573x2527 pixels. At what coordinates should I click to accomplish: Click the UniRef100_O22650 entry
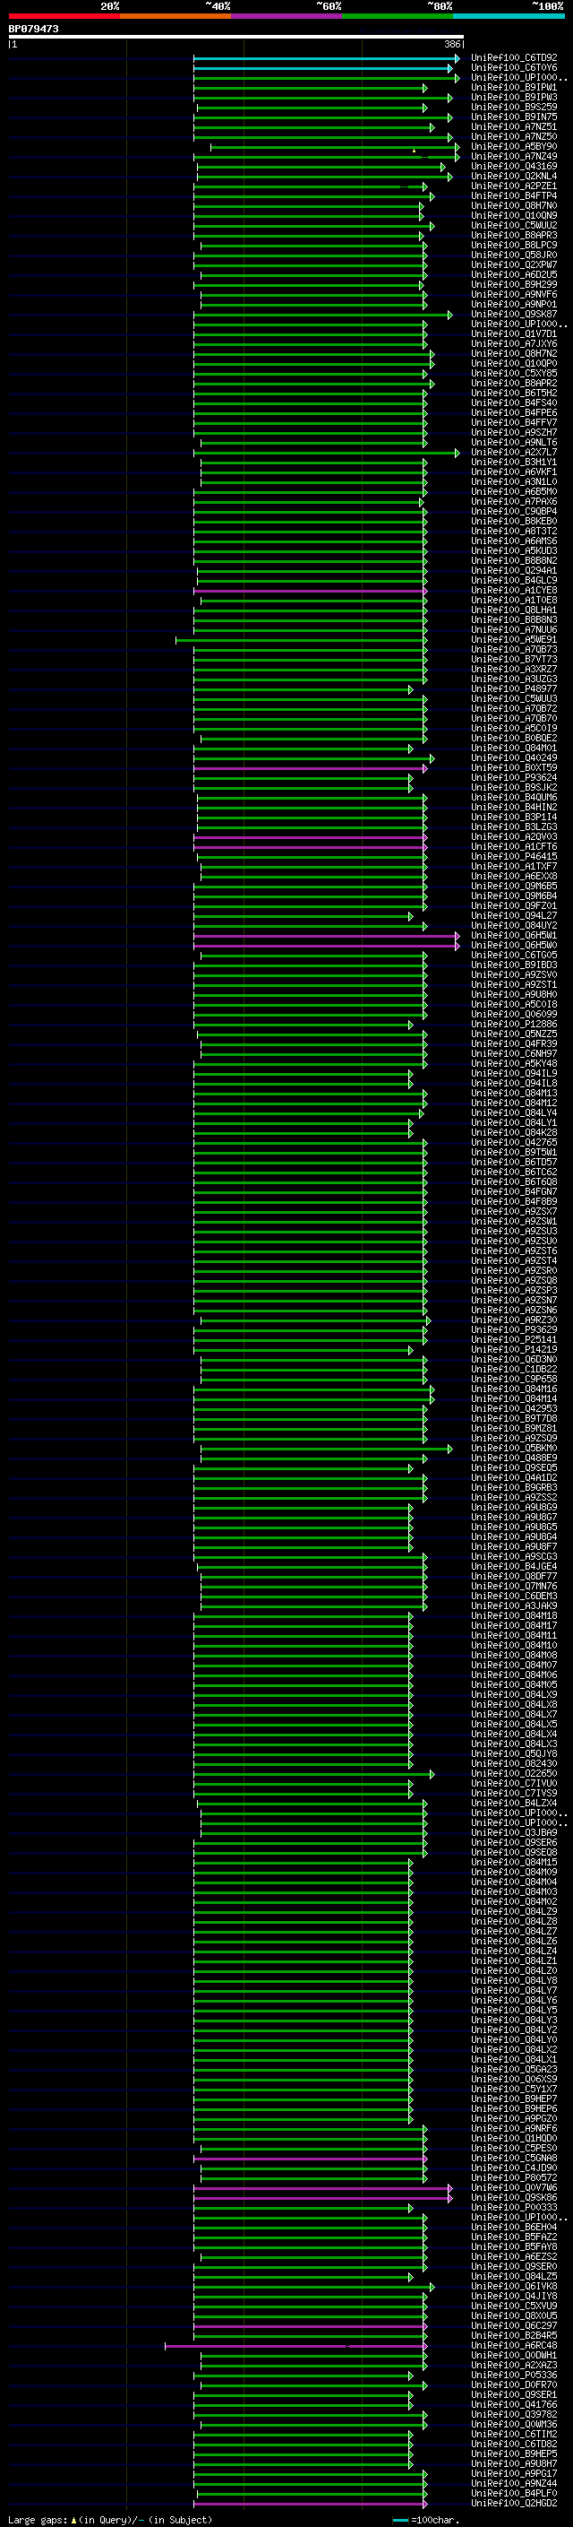(x=514, y=1772)
